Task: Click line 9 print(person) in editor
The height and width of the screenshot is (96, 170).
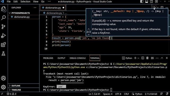Action: click(x=61, y=45)
